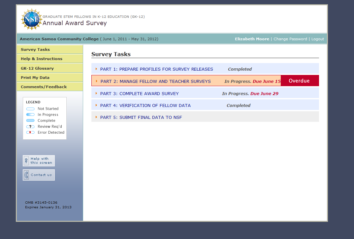Click the Error Detected legend icon
354x239 pixels.
tap(30, 132)
